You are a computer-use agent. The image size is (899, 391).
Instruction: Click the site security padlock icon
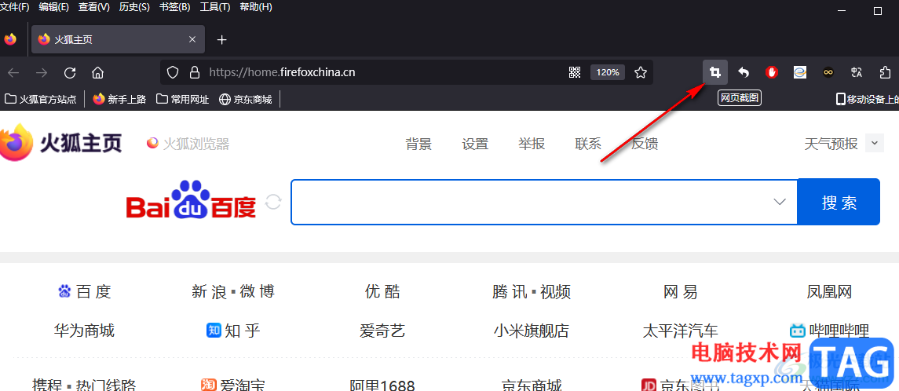[x=195, y=72]
